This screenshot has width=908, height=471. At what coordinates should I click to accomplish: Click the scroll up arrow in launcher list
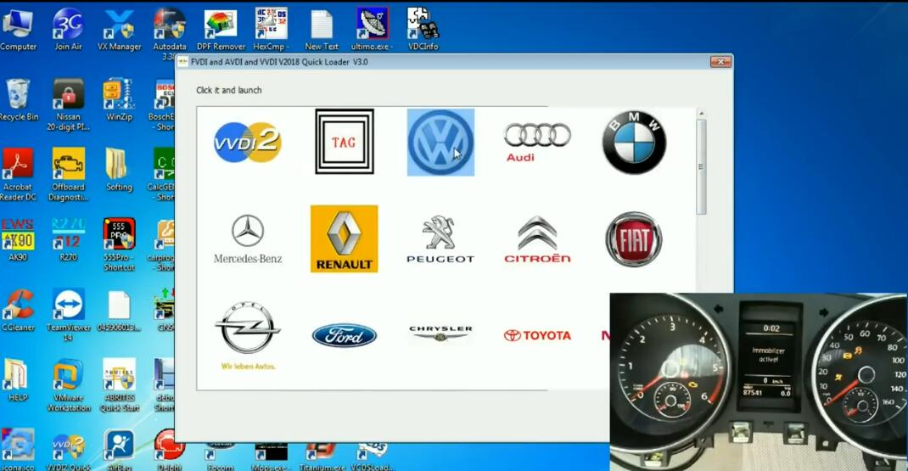[701, 114]
